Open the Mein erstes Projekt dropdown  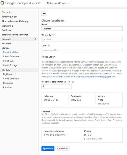coord(58,3)
